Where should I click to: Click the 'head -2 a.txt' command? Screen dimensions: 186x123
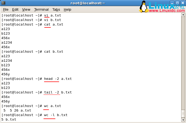coord(58,79)
